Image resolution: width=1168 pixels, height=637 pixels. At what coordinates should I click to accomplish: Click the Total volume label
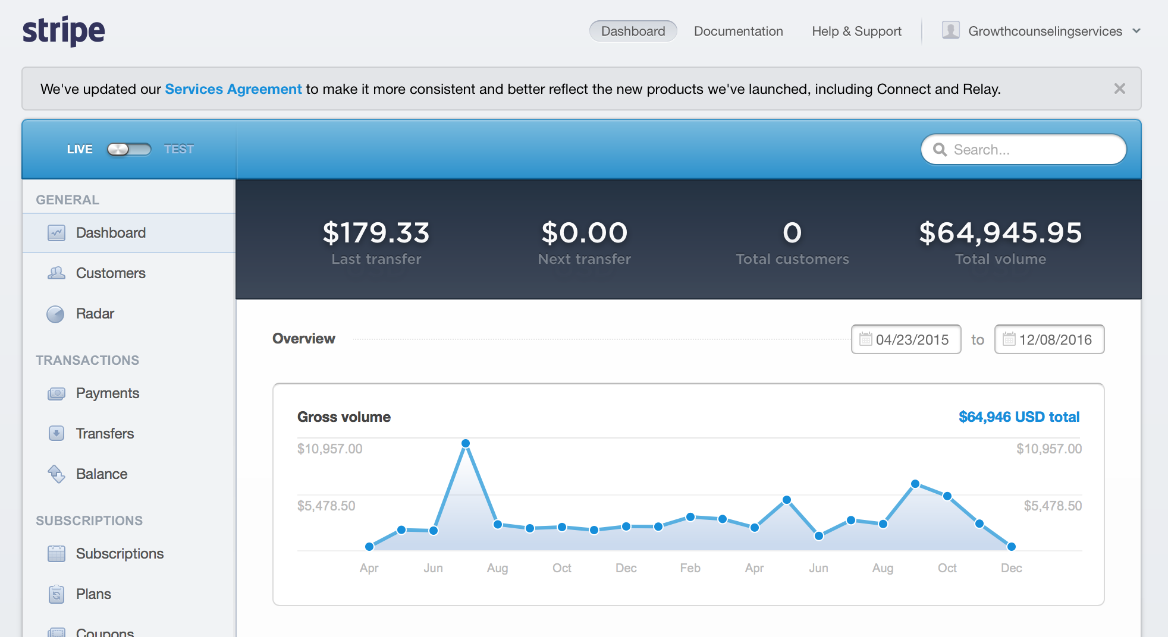(1000, 259)
